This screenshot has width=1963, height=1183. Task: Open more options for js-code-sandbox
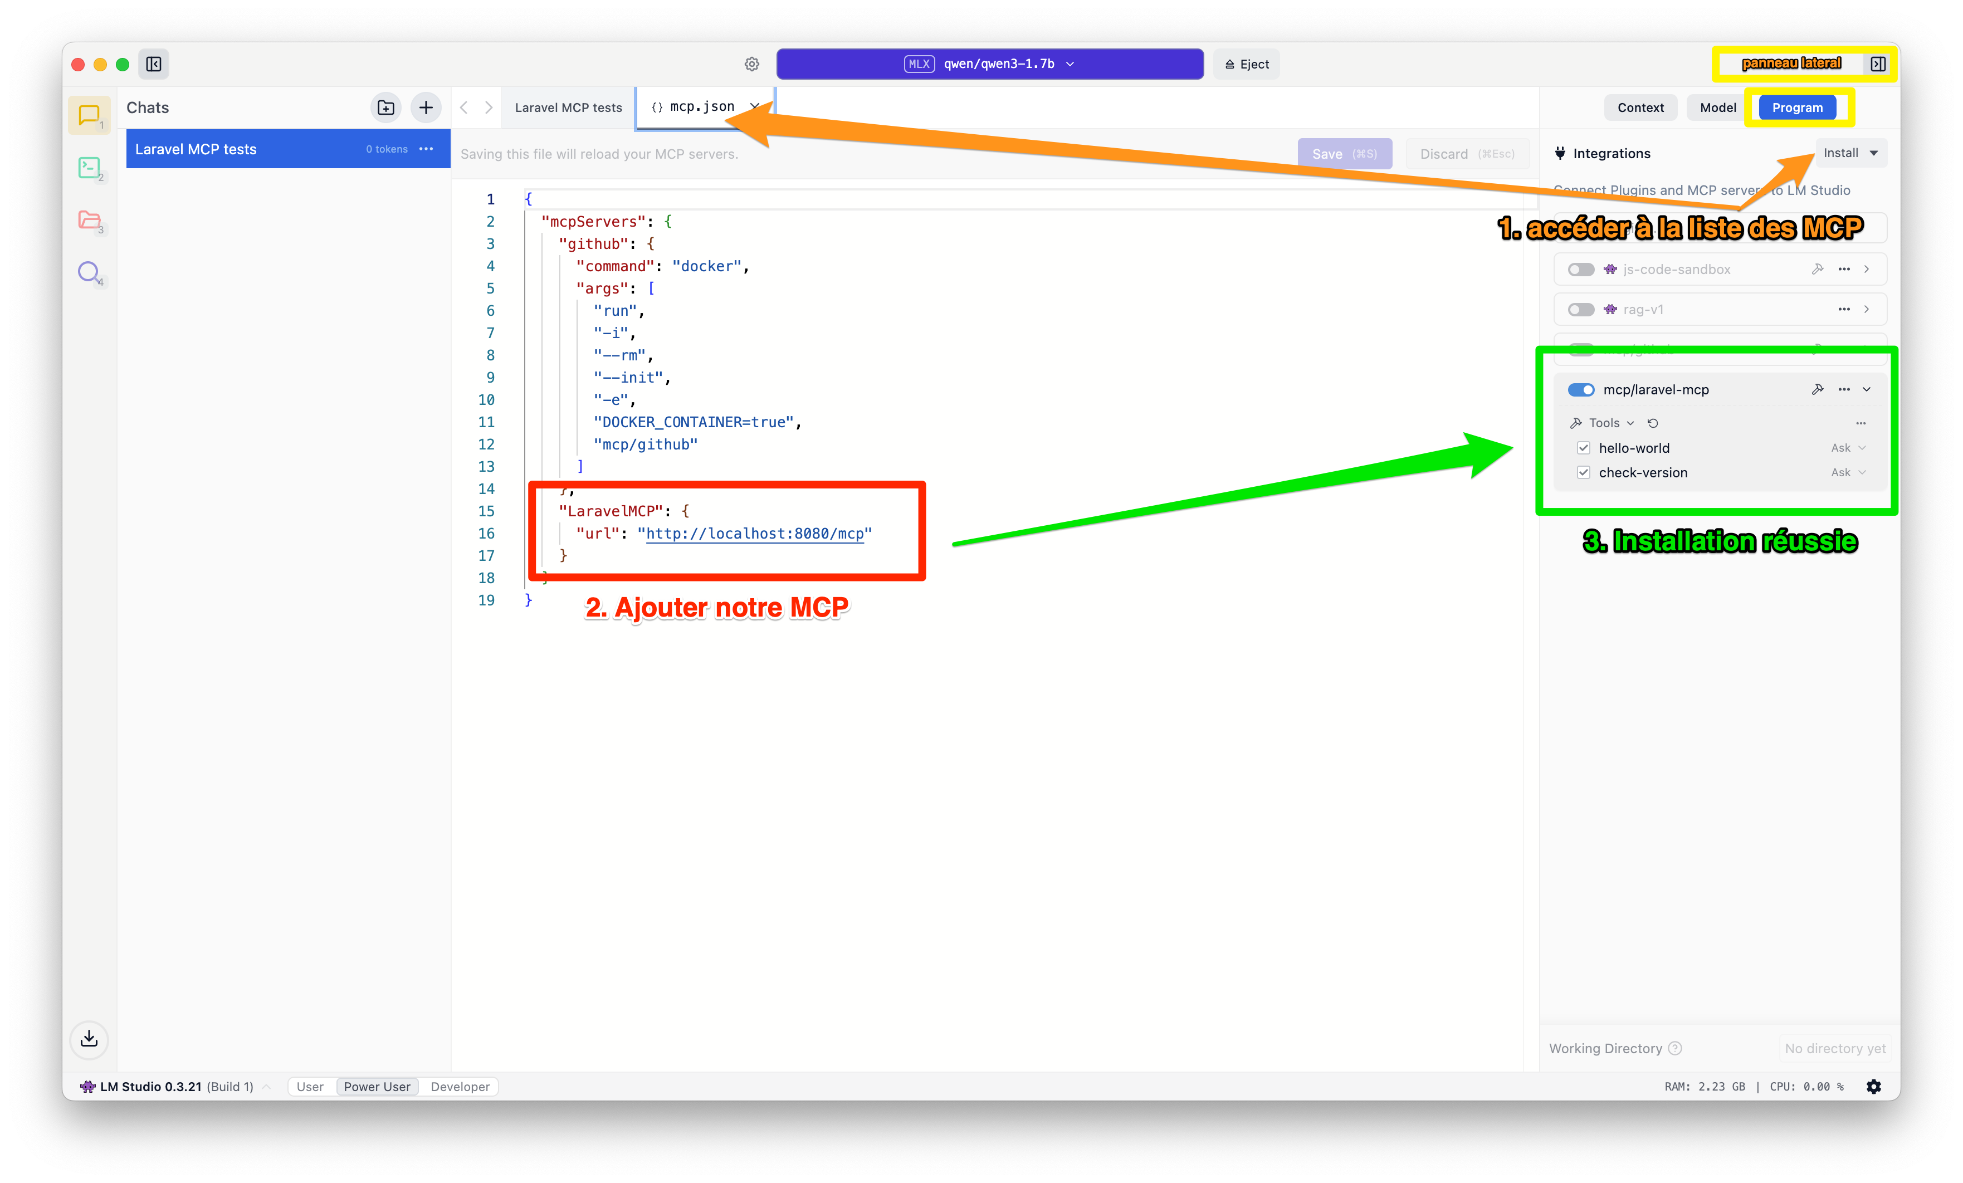coord(1843,269)
